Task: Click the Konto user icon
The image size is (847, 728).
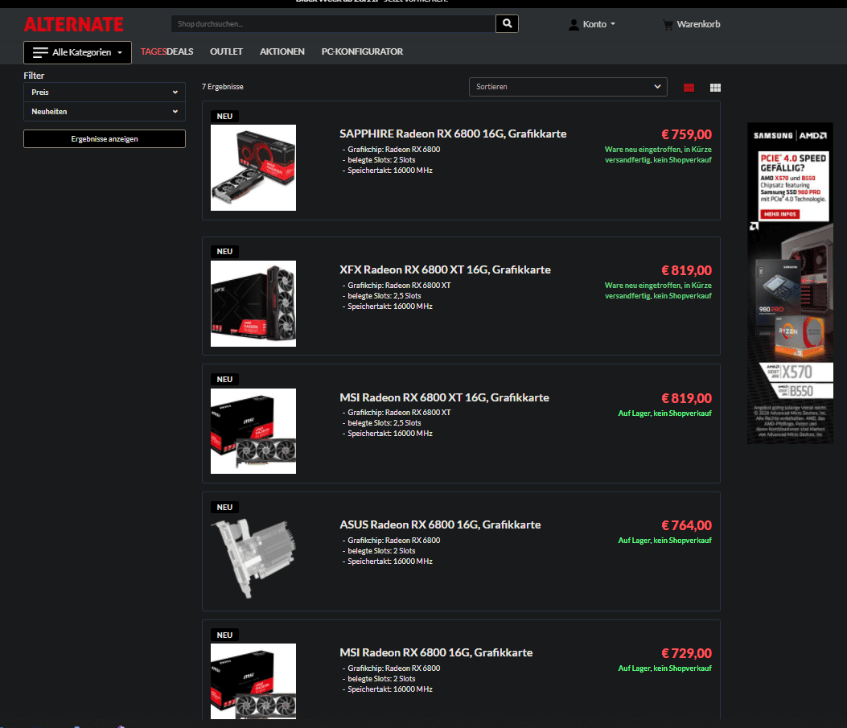Action: click(x=574, y=24)
